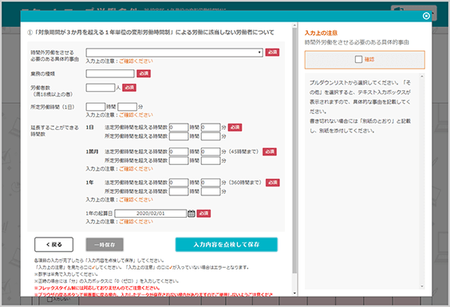Click 入力内容を点検して保存 button

click(x=227, y=245)
